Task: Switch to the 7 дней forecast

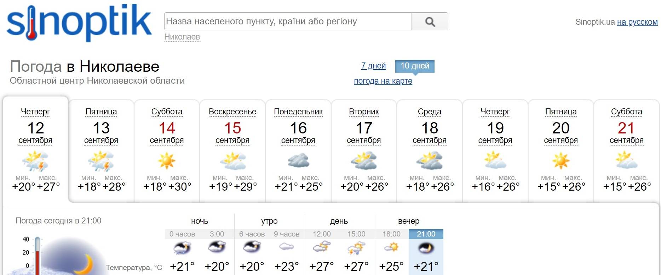Action: [373, 66]
